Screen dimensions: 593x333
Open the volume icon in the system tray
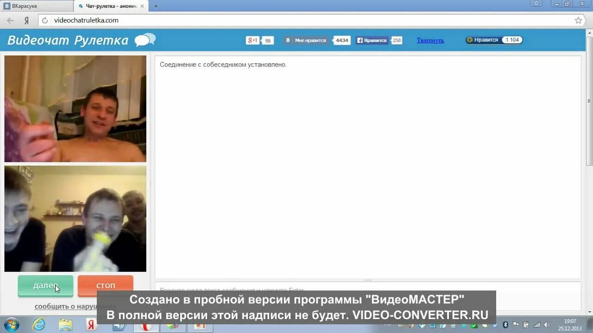(547, 324)
